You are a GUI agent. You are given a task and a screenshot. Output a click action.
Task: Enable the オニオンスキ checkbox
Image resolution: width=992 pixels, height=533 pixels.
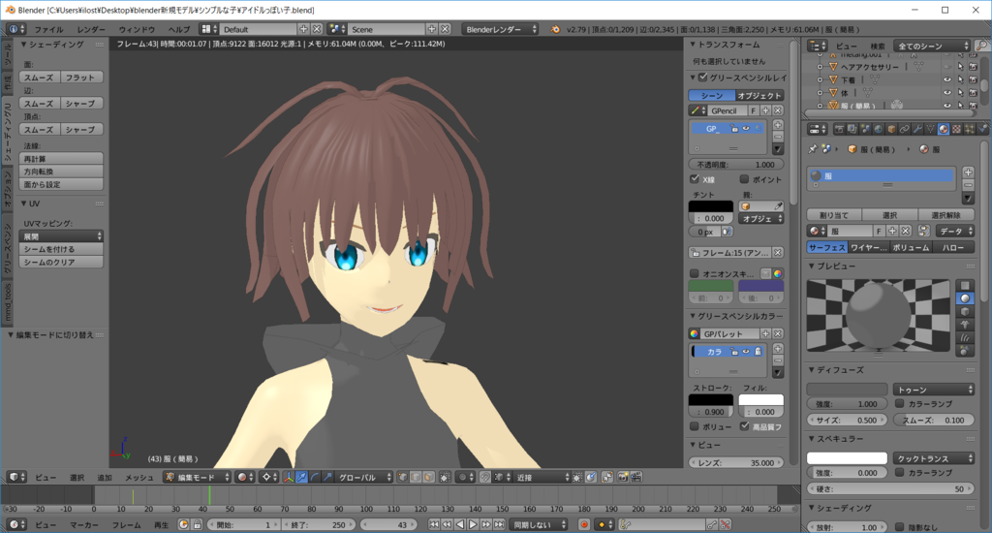tap(695, 273)
